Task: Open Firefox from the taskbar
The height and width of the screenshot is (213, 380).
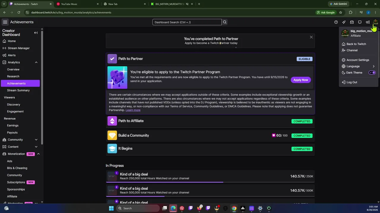Action: [x=199, y=208]
